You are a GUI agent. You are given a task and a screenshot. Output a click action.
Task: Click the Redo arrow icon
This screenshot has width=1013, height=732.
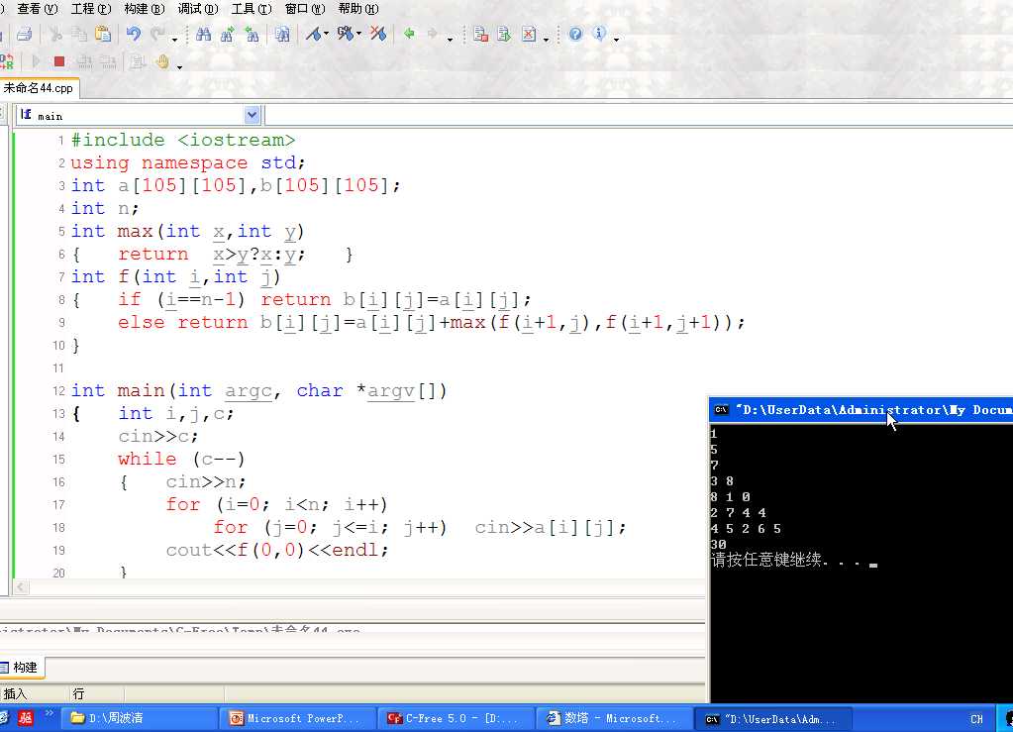(157, 34)
